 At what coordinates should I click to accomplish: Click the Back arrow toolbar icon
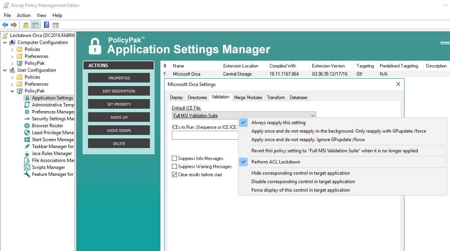click(x=5, y=25)
